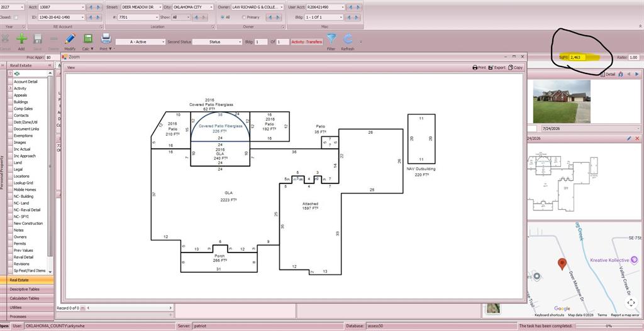
Task: Toggle fullscreen on the Google map
Action: 631,303
